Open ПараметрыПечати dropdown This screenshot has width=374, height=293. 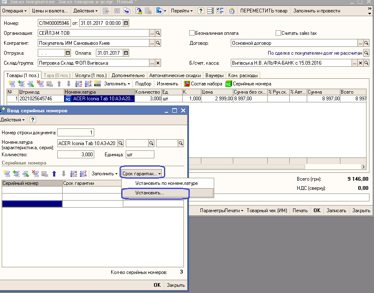222,211
